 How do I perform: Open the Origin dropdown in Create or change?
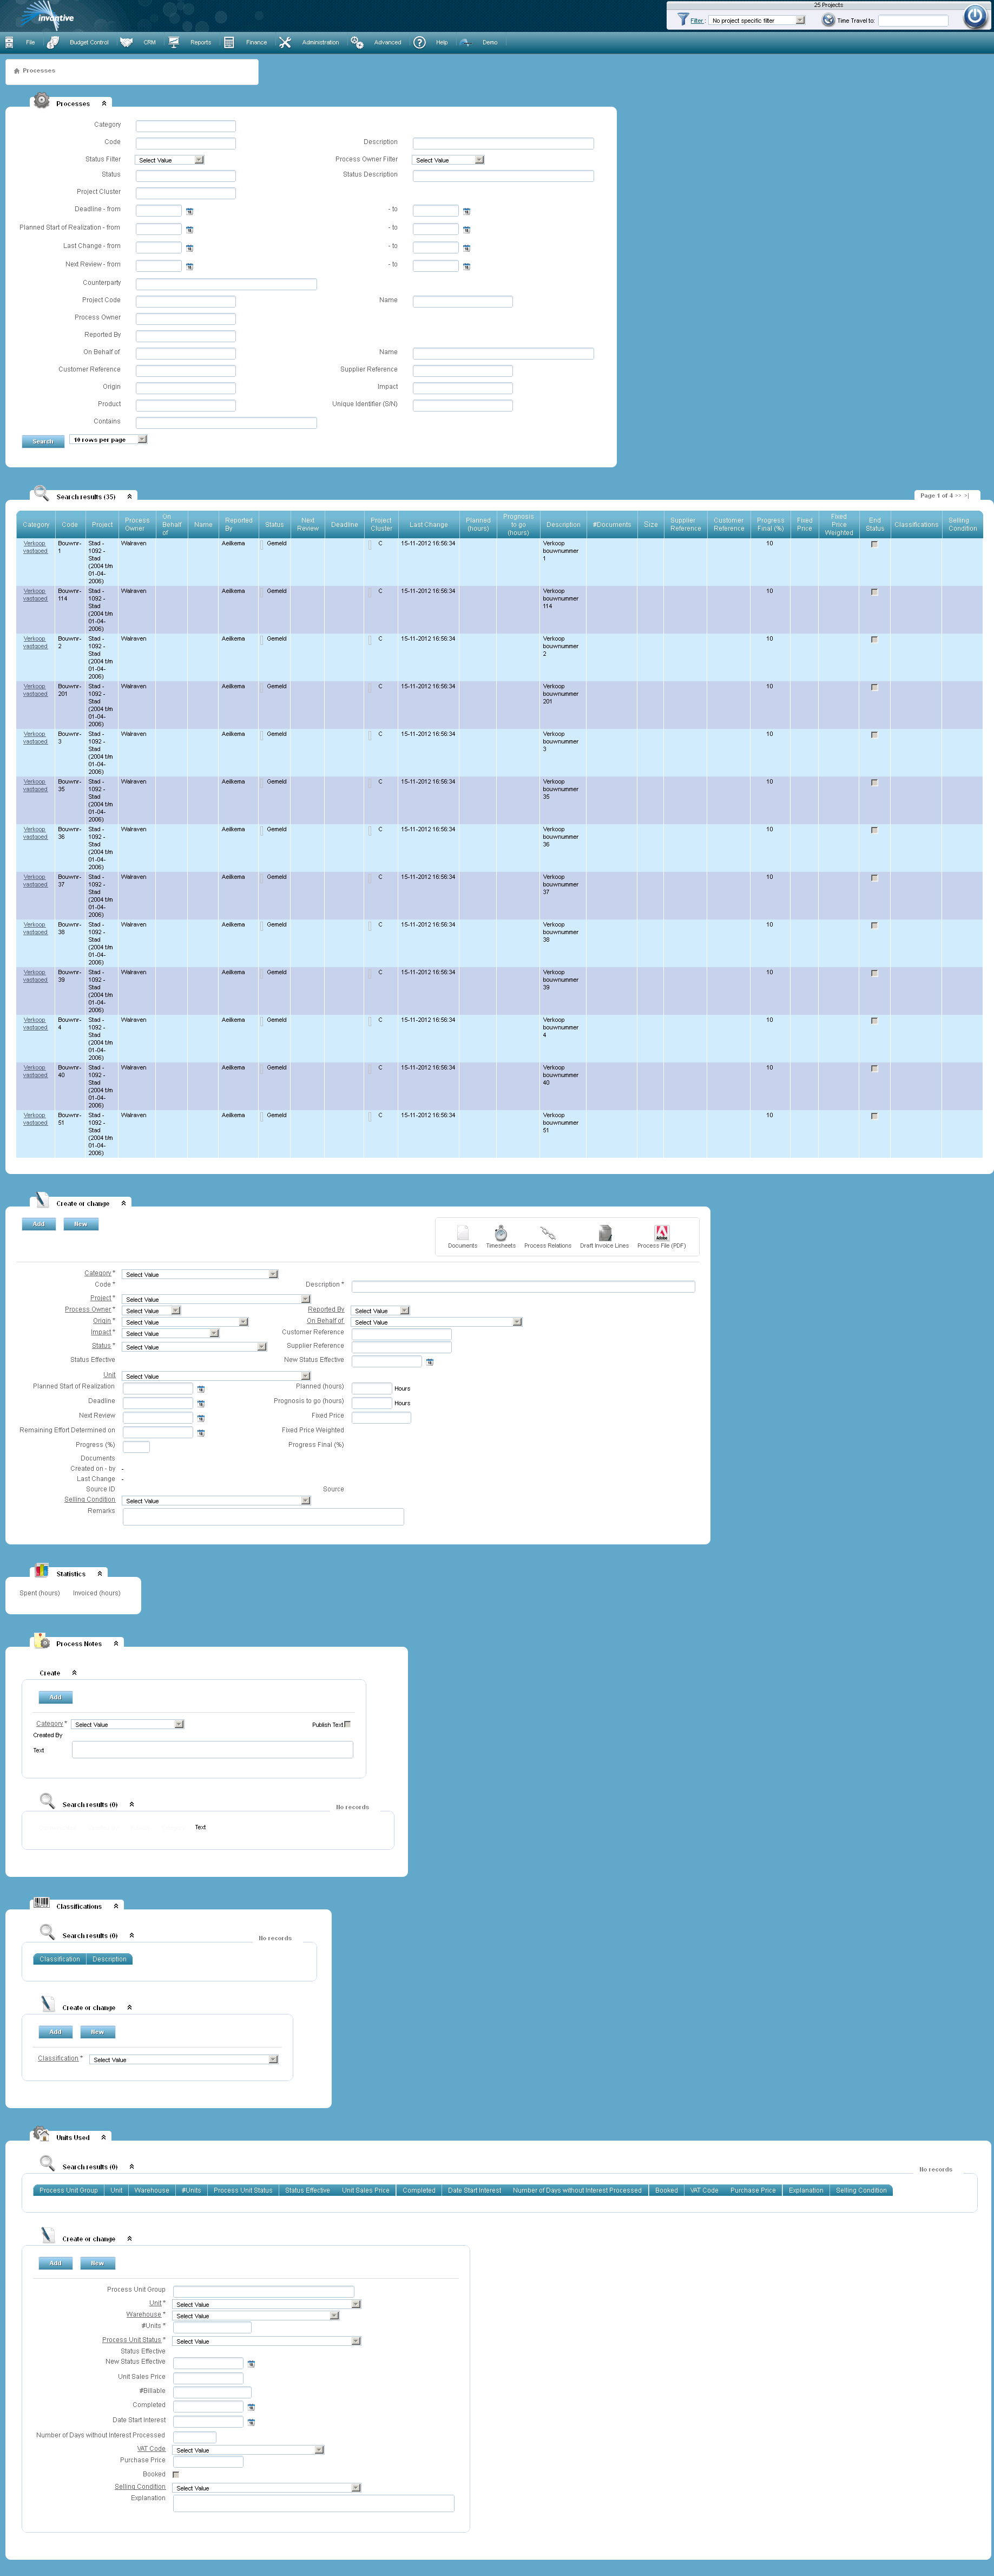(x=186, y=1322)
